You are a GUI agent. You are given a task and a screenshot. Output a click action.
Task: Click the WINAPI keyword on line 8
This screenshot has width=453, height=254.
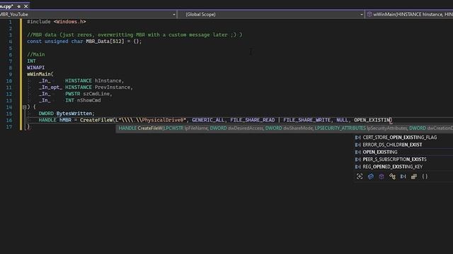coord(36,68)
